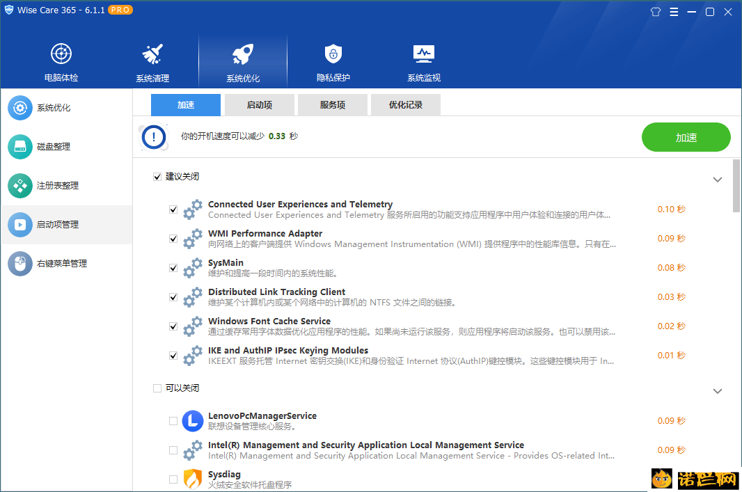Uncheck Connected User Experiences and Telemetry
This screenshot has width=742, height=492.
pyautogui.click(x=173, y=209)
